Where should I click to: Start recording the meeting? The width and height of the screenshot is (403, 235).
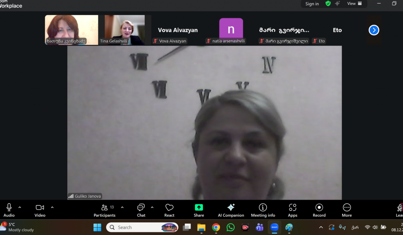point(319,210)
